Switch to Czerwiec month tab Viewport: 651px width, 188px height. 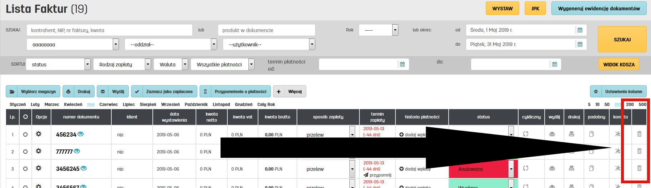tap(108, 105)
